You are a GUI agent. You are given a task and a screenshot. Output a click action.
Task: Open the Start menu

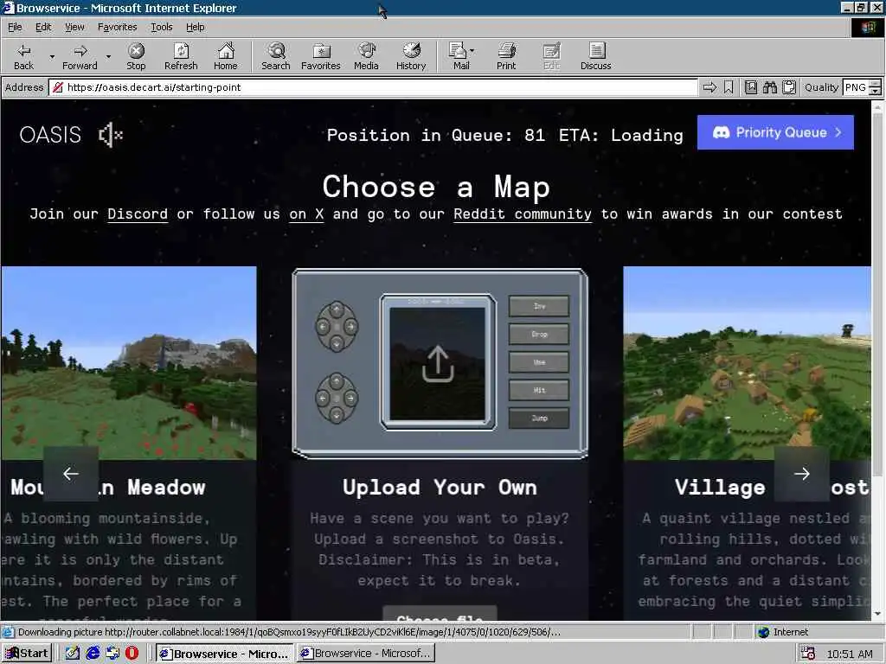point(27,654)
